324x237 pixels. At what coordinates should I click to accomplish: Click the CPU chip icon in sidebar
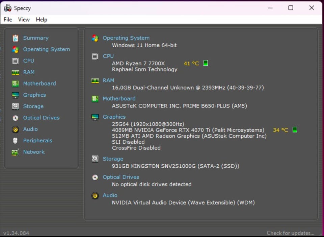[15, 61]
